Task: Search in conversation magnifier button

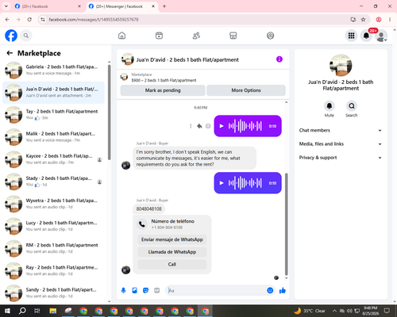Action: [352, 106]
